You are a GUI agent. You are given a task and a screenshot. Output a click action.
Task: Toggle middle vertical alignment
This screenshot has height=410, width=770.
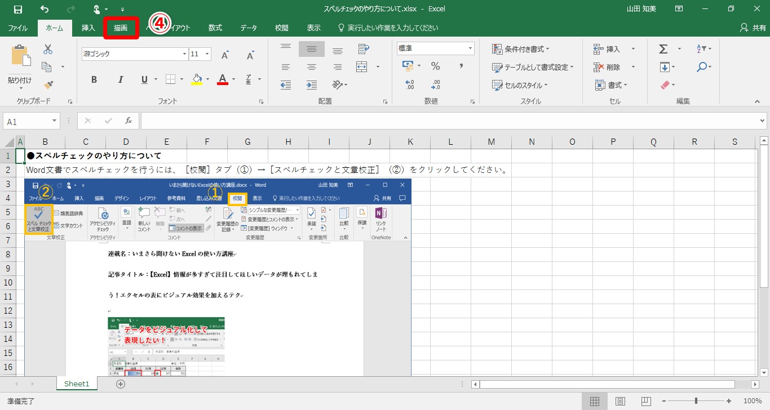[x=312, y=50]
